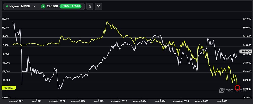This screenshot has height=104, width=253.
Task: Click the 35,000 left axis label
Action: (x=5, y=28)
